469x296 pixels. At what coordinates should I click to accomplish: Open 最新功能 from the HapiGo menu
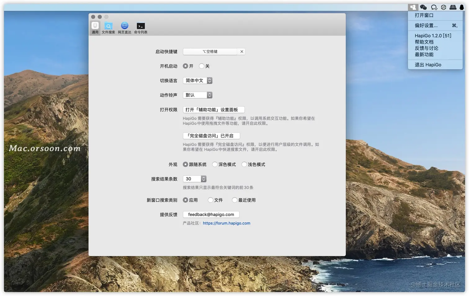coord(435,55)
